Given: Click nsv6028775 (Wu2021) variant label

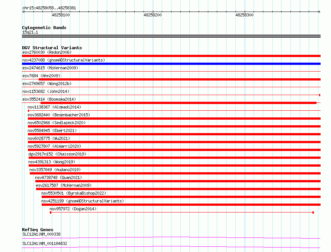Looking at the screenshot, I should click(49, 138).
